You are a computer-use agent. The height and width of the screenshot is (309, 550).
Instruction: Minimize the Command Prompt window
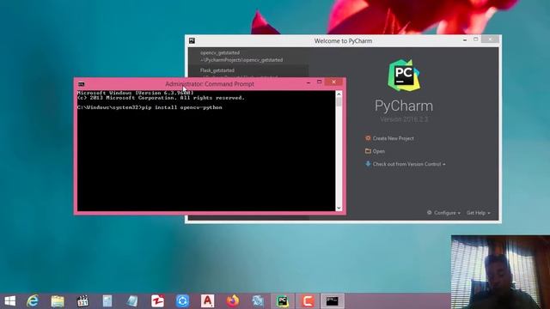pos(309,82)
